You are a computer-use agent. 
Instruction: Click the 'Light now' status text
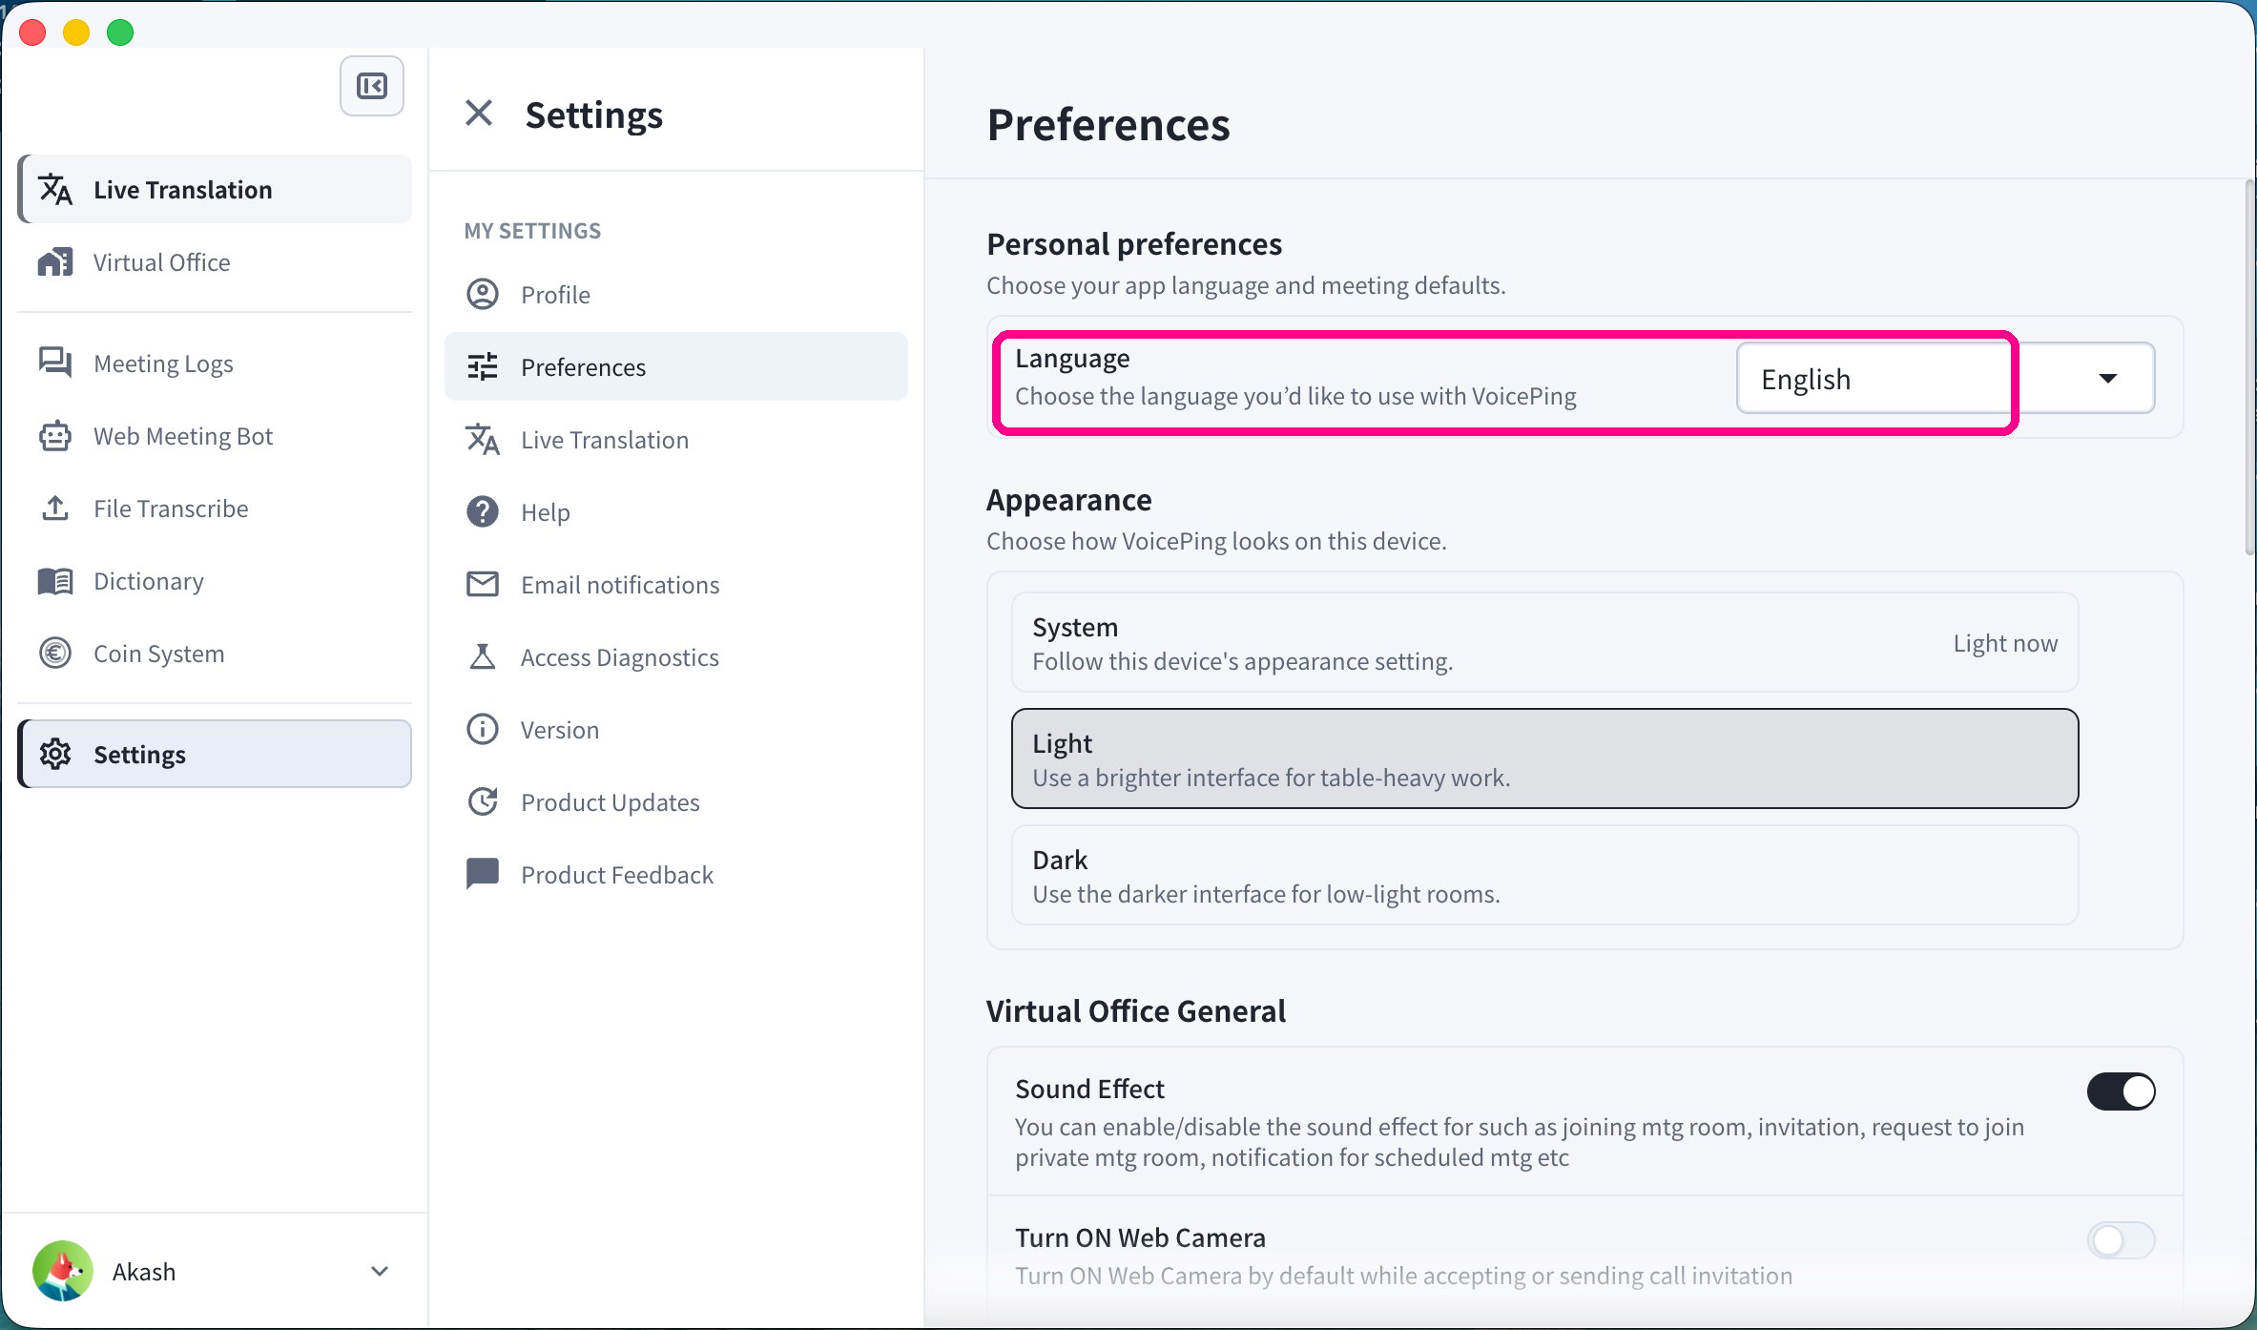2005,643
